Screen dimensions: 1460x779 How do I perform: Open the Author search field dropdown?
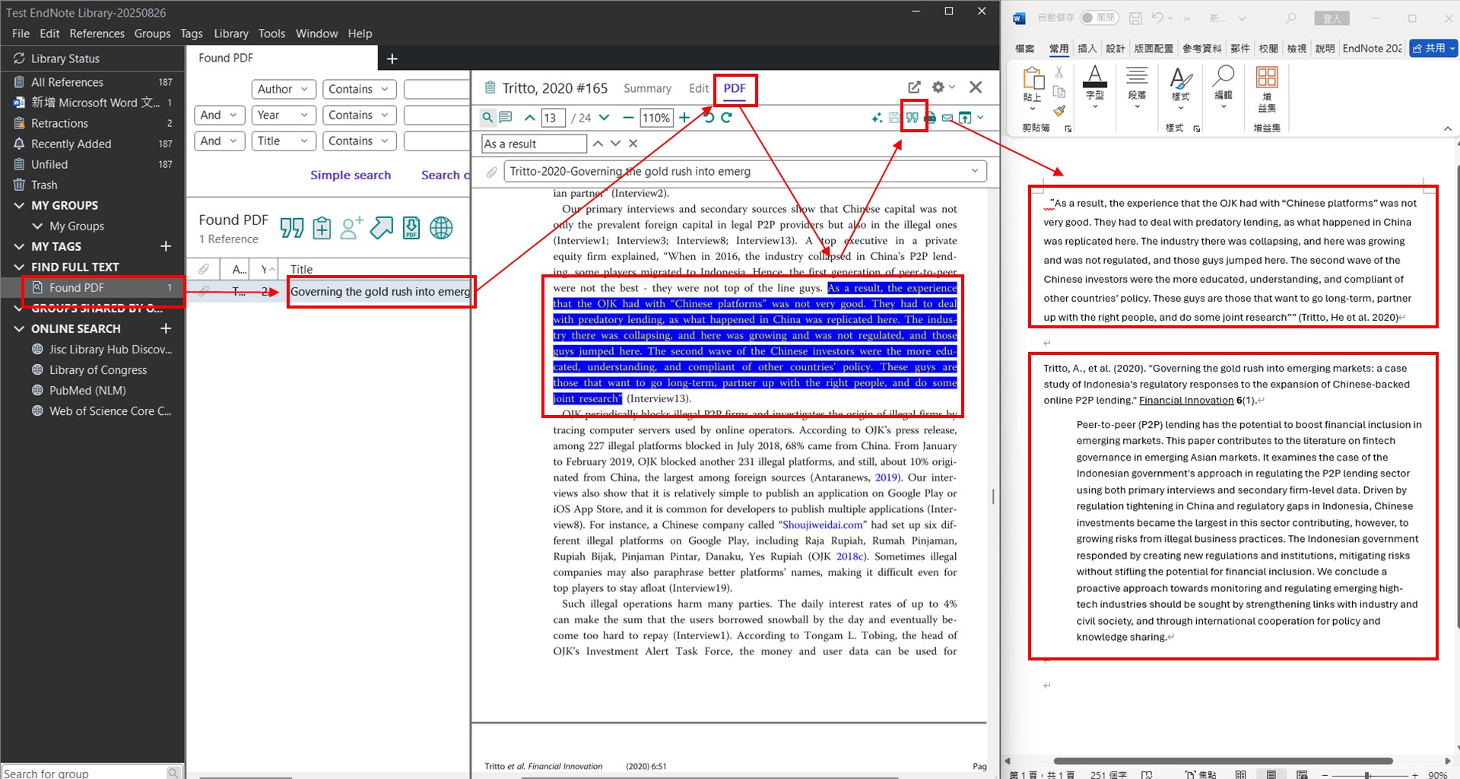pos(284,89)
